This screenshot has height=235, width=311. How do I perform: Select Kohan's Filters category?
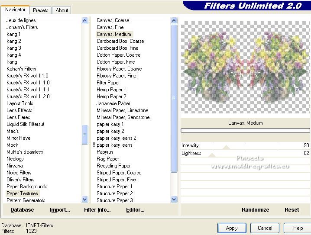pyautogui.click(x=21, y=69)
